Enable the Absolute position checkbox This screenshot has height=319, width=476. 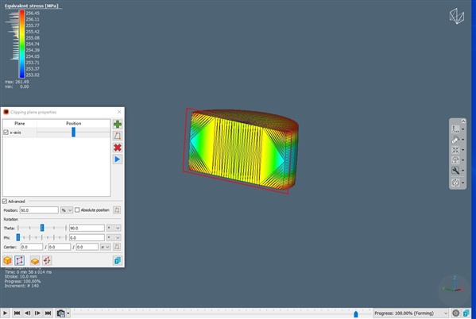click(x=77, y=209)
